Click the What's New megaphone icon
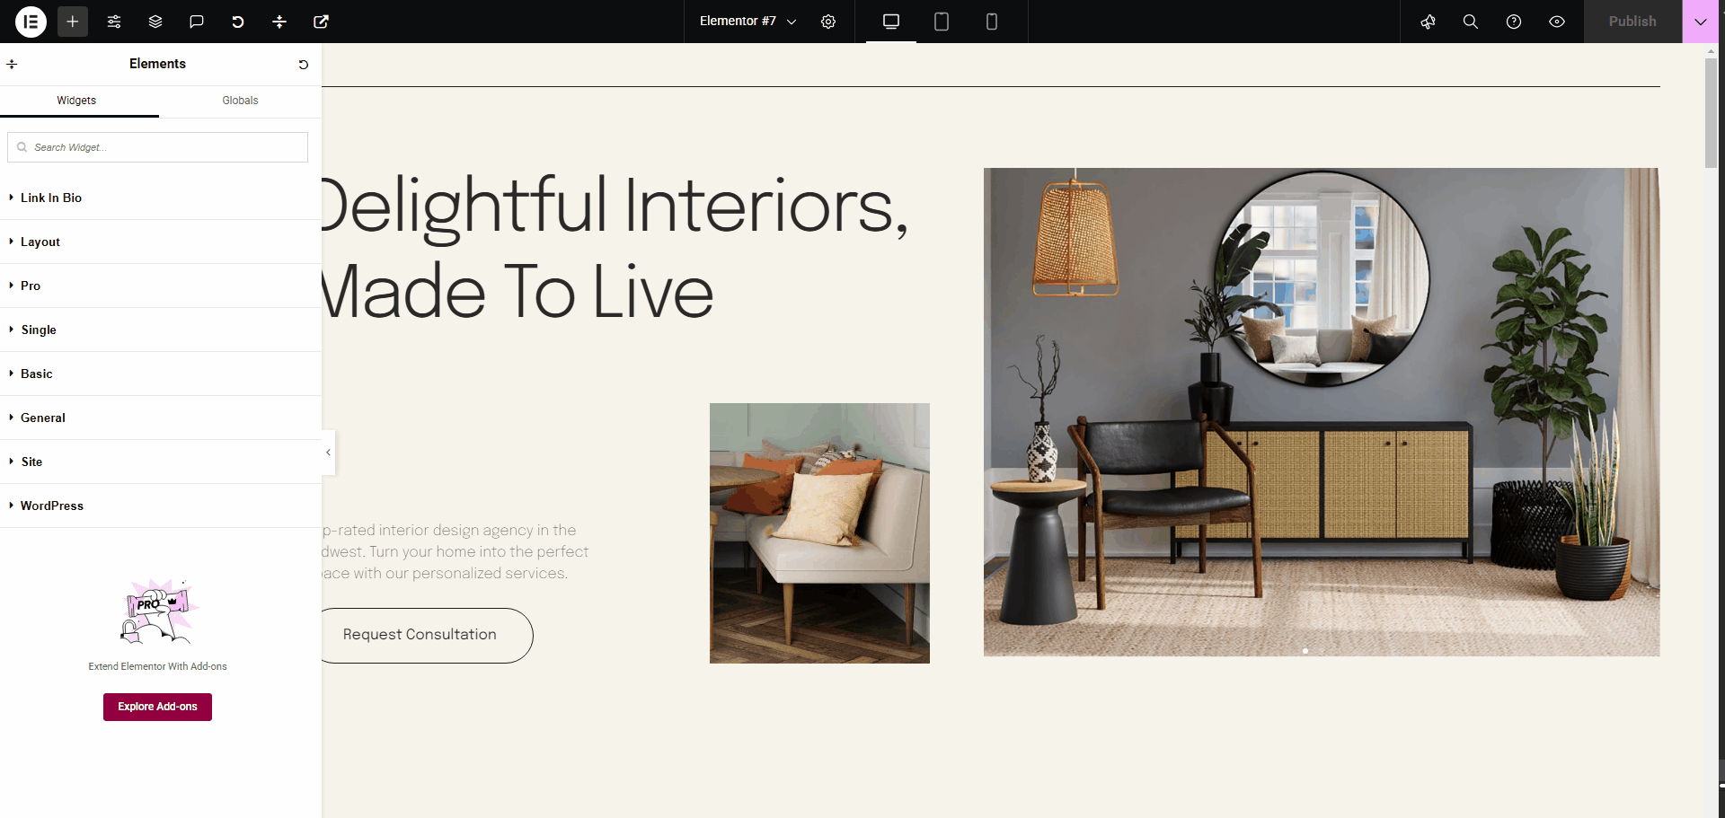Image resolution: width=1725 pixels, height=818 pixels. click(1428, 22)
